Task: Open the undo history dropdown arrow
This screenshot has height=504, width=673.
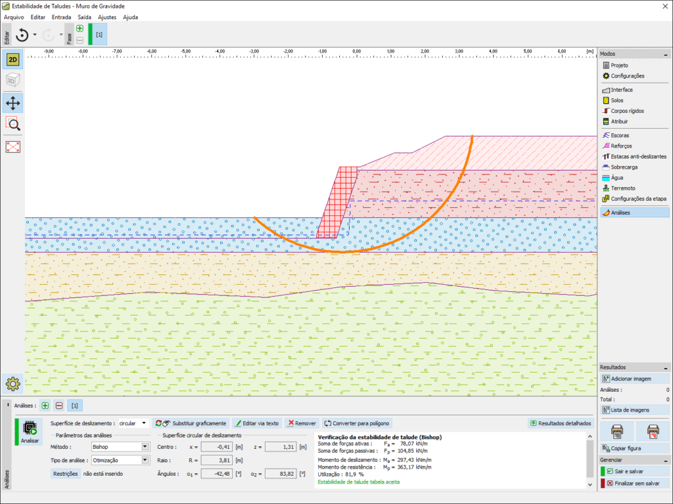Action: (35, 35)
